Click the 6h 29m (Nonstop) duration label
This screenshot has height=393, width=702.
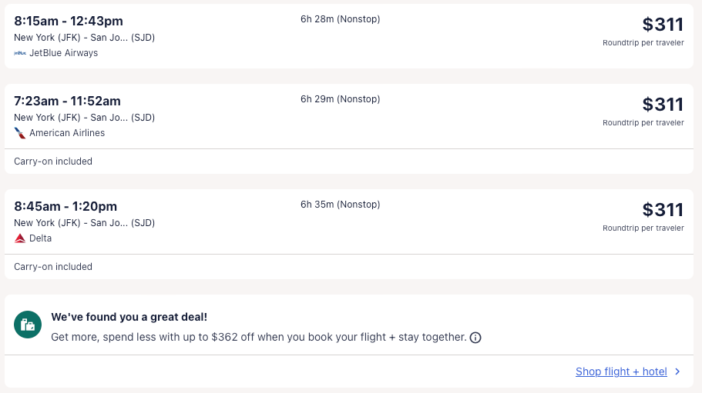pyautogui.click(x=340, y=99)
